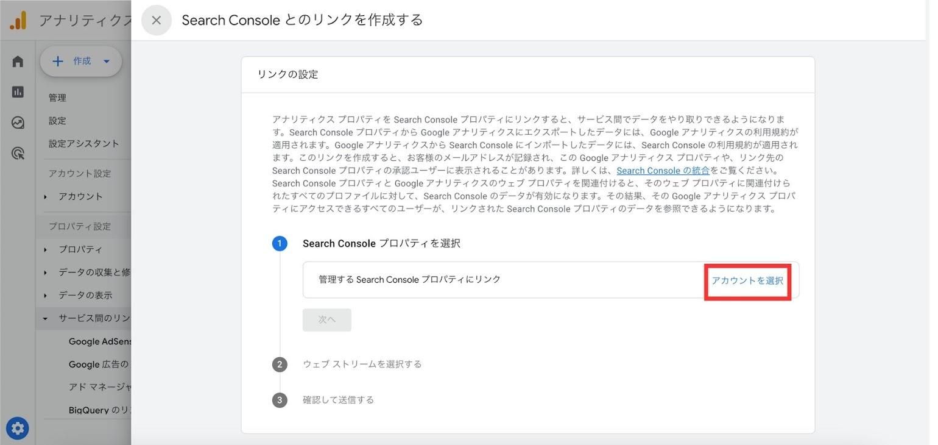Select step 2 ウェブ ストリームを選択する
This screenshot has width=938, height=445.
tap(362, 365)
